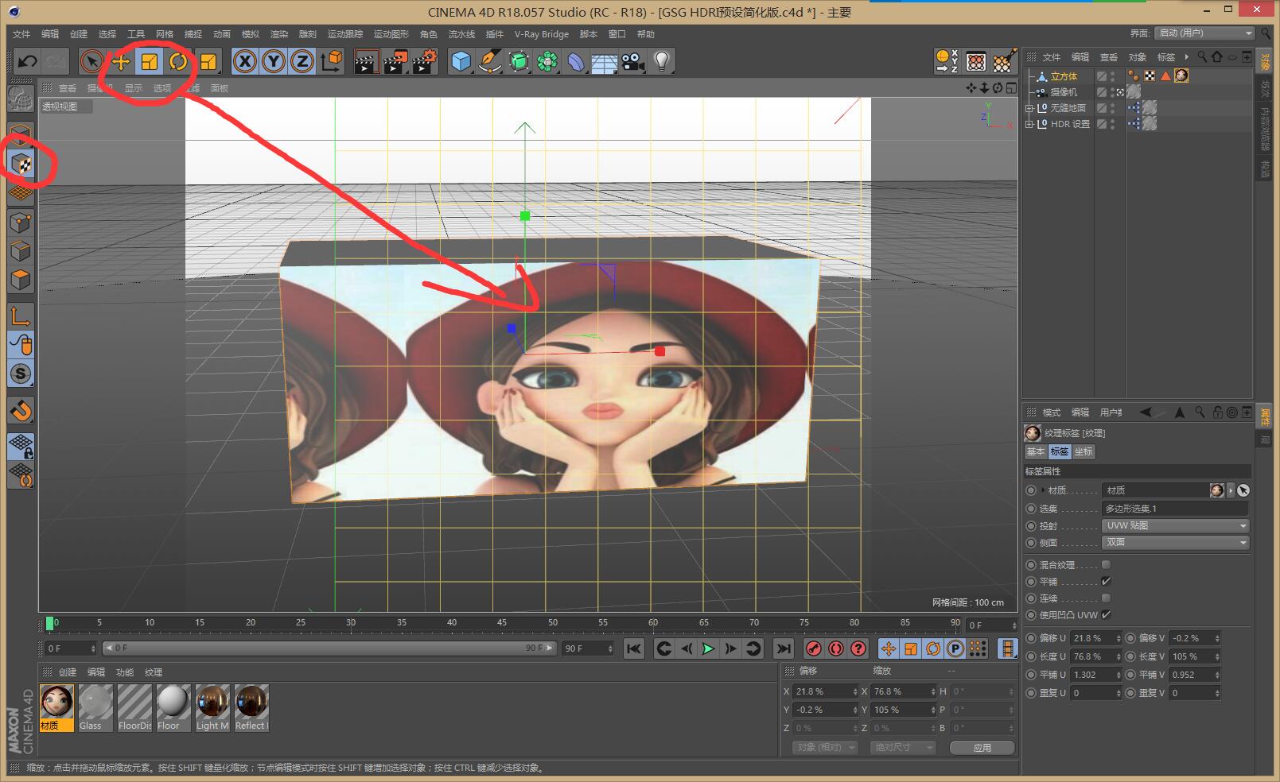This screenshot has height=782, width=1280.
Task: Open the 投射 UVW 贴图 dropdown
Action: click(1176, 525)
